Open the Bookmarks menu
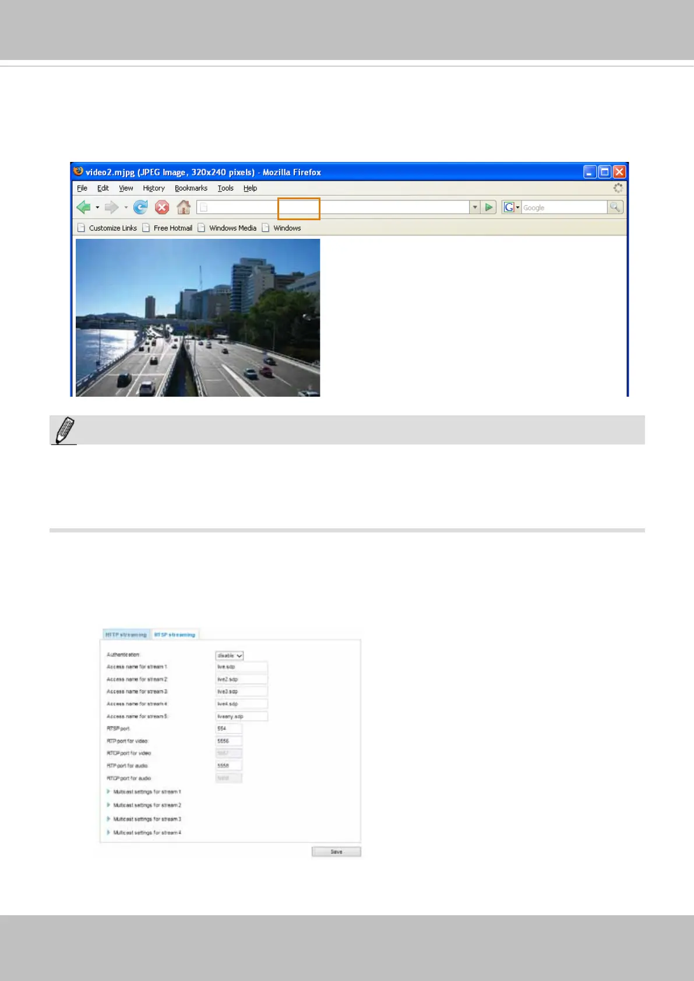 [191, 188]
